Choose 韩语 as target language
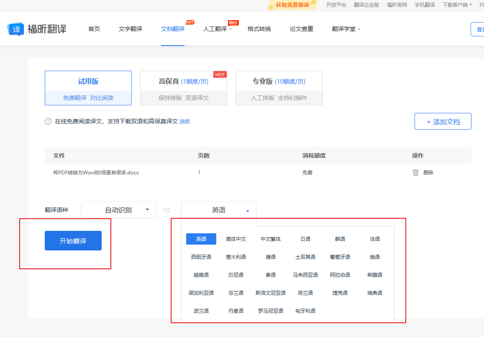Image resolution: width=484 pixels, height=337 pixels. (x=340, y=239)
